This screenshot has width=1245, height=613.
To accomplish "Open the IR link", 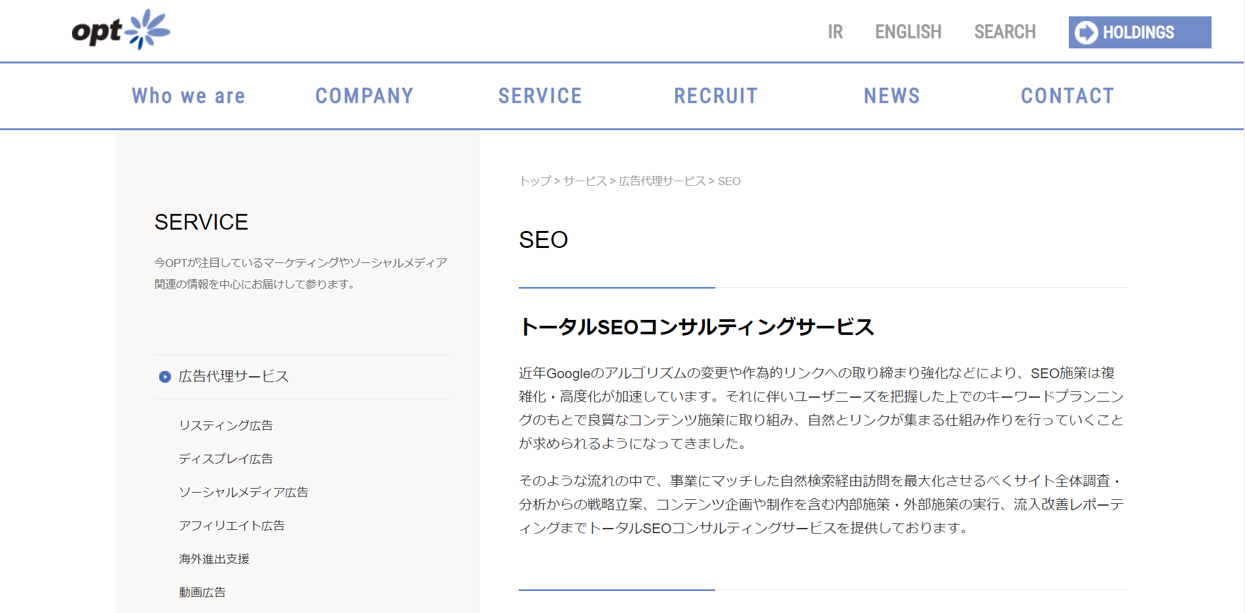I will coord(835,32).
